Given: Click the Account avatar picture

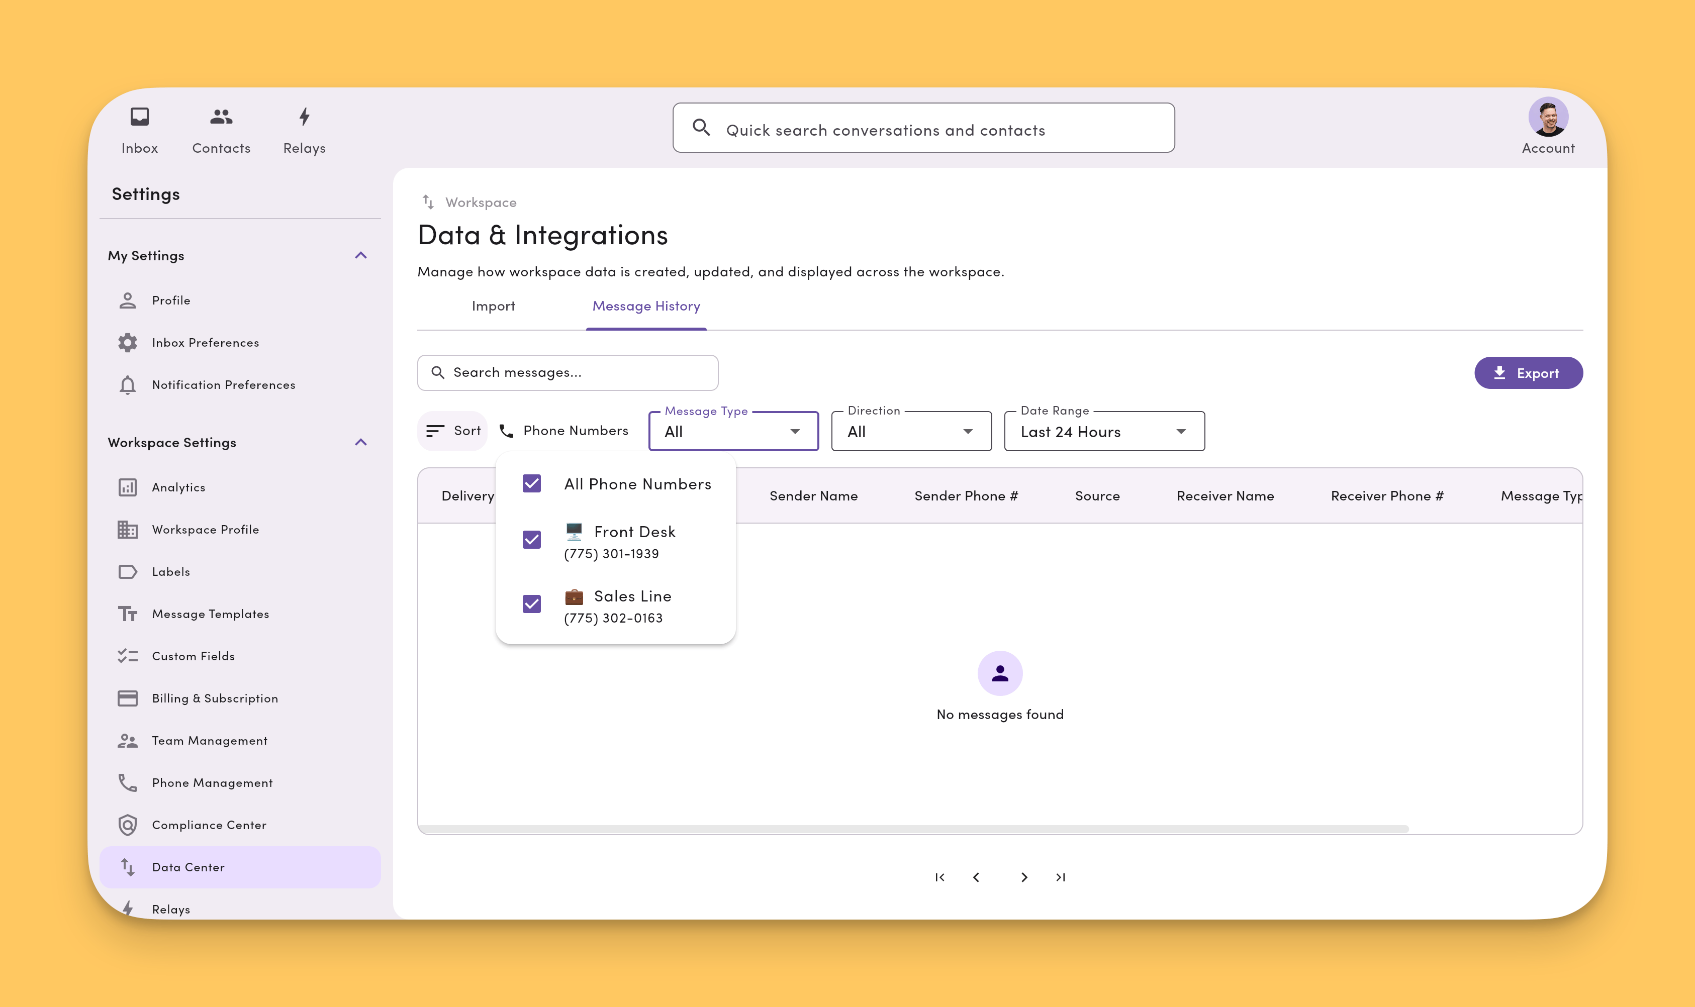Looking at the screenshot, I should click(1548, 117).
